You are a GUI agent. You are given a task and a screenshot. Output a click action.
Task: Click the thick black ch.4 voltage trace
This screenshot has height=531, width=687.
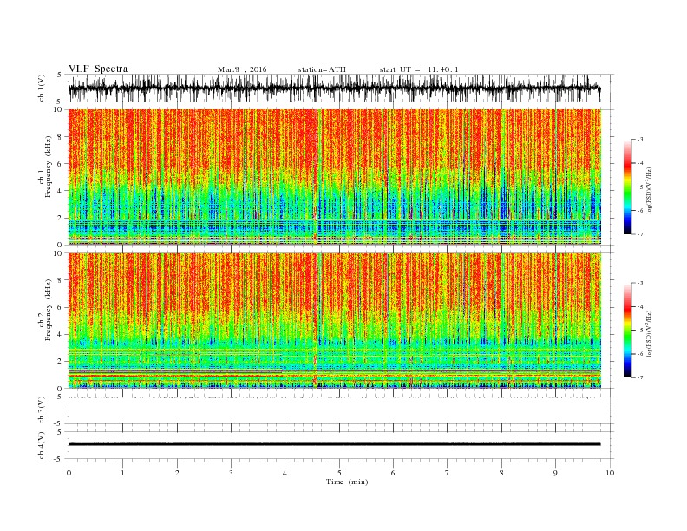tap(335, 444)
